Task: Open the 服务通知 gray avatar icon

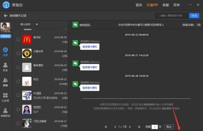Action: tap(27, 67)
